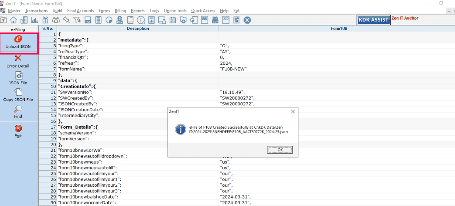Click the rupee icon in the toolbar
The width and height of the screenshot is (455, 206).
coord(3,20)
